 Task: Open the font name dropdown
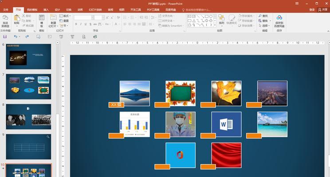point(92,18)
